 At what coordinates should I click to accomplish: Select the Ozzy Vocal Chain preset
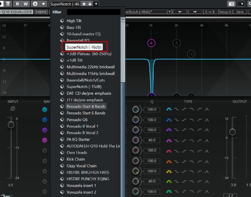(x=82, y=166)
